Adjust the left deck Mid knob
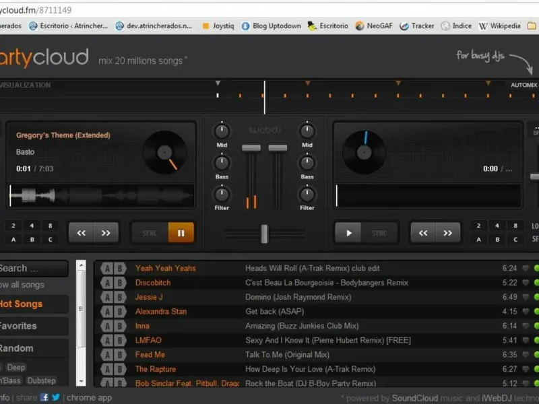539x404 pixels. point(222,131)
